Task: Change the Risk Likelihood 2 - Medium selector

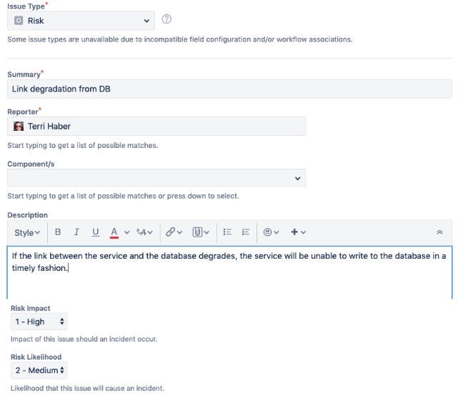Action: point(39,370)
